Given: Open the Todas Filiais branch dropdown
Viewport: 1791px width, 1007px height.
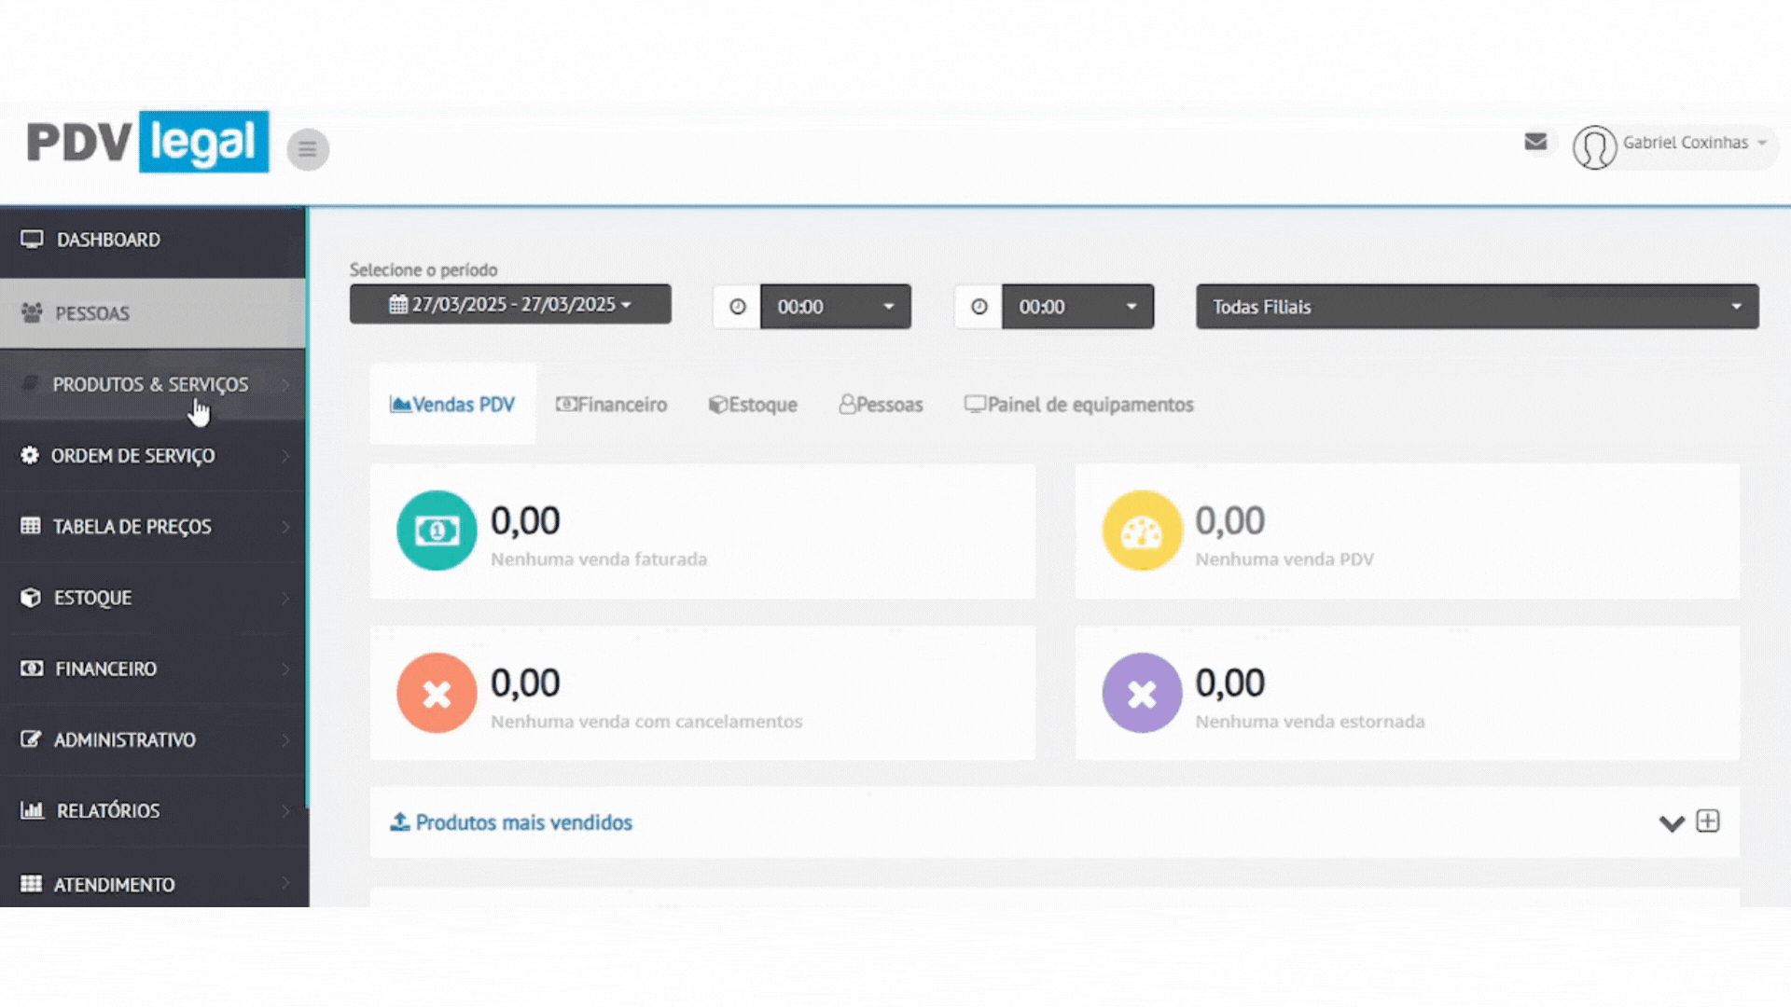Looking at the screenshot, I should [1477, 307].
